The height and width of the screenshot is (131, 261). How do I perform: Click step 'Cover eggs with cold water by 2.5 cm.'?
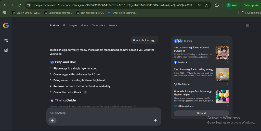(x=77, y=74)
